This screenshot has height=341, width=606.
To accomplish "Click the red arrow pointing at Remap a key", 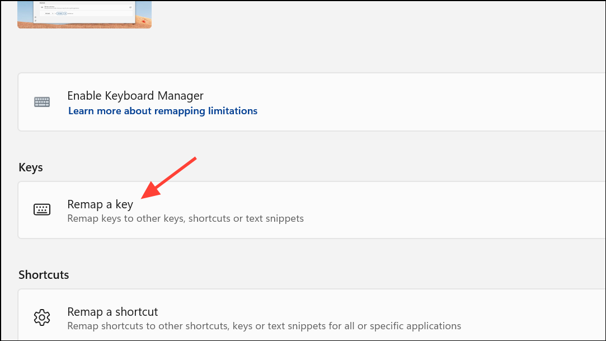I will [x=168, y=177].
